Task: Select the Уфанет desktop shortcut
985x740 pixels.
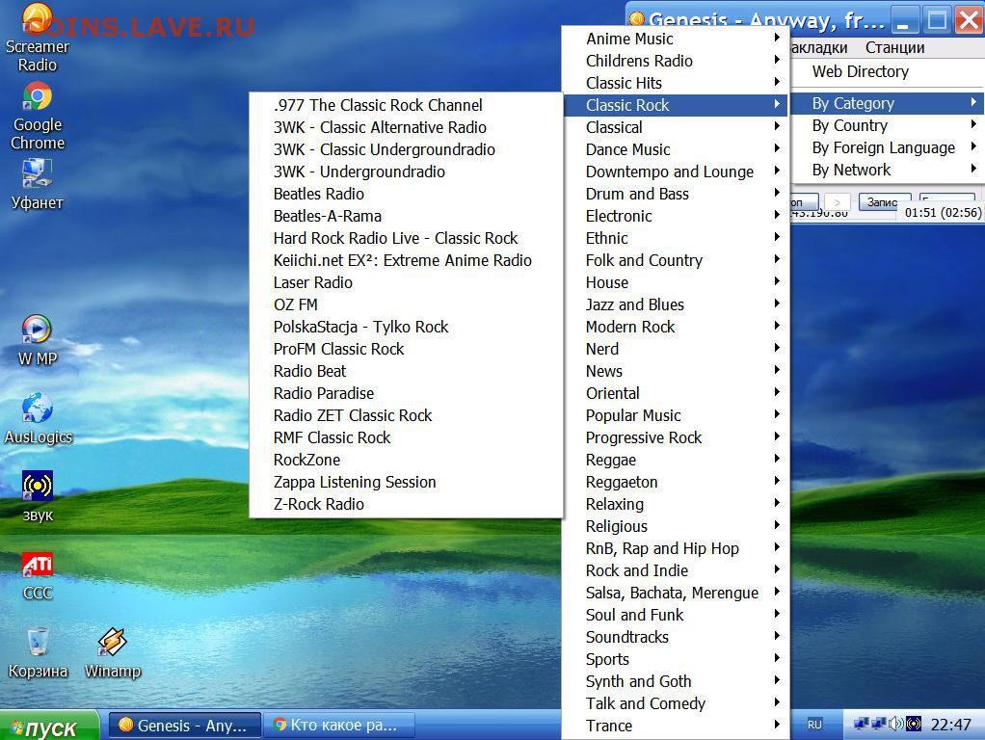Action: pos(37,183)
